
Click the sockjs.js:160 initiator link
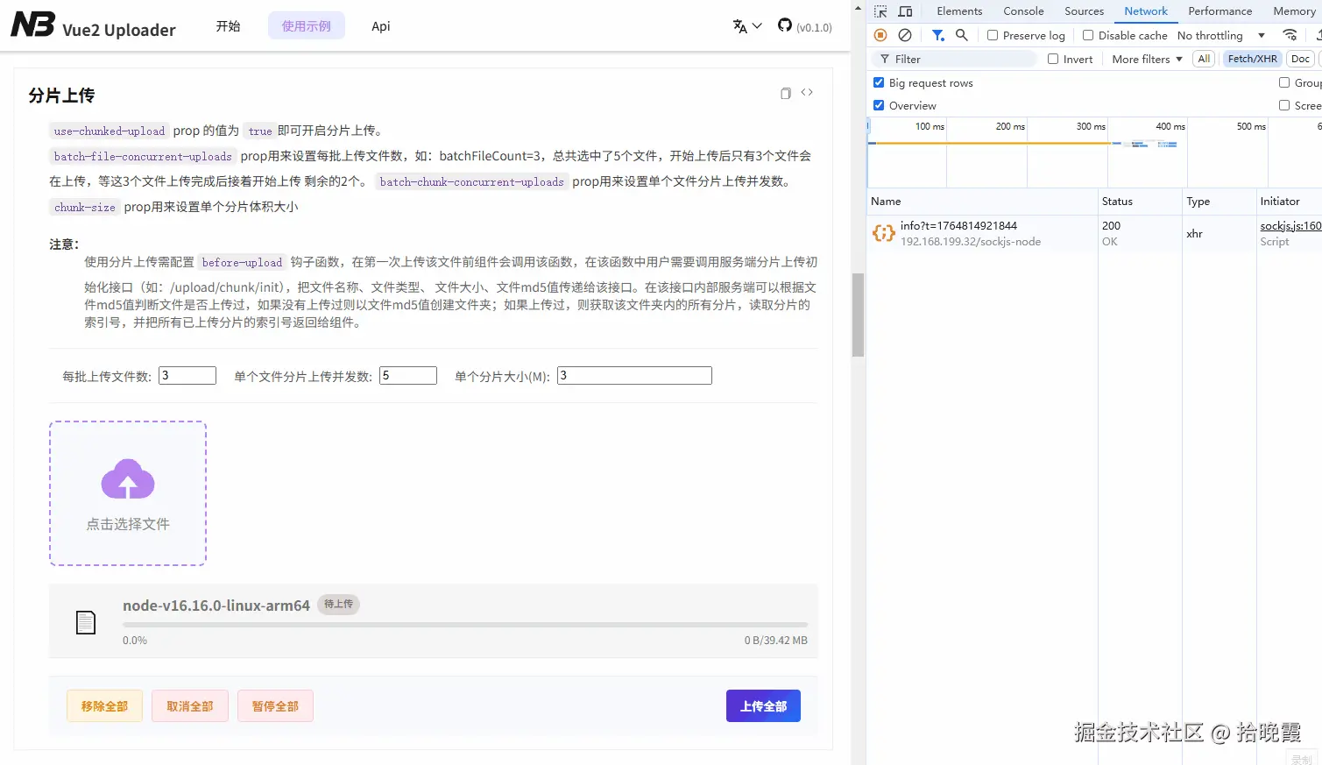click(1290, 225)
